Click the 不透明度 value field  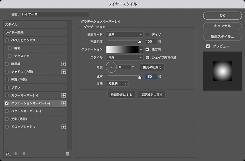point(151,41)
